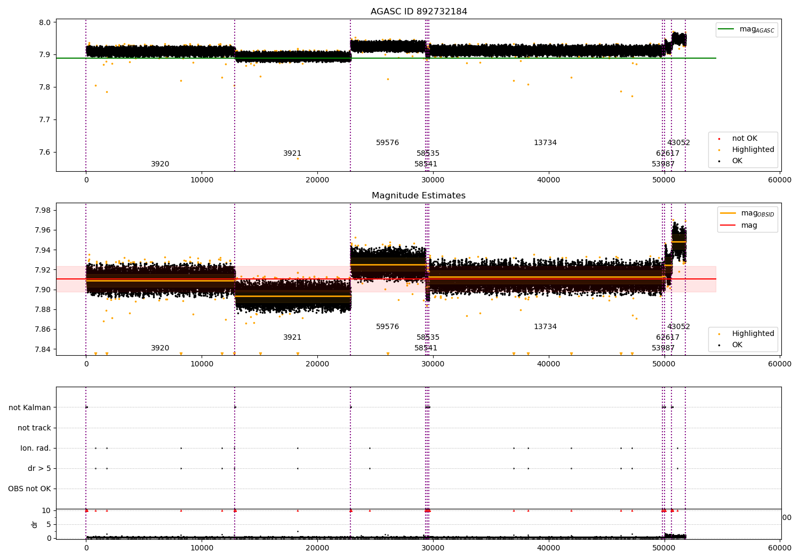Click OBSID label 3920 in AGASC plot
Image resolution: width=800 pixels, height=560 pixels.
click(x=160, y=164)
